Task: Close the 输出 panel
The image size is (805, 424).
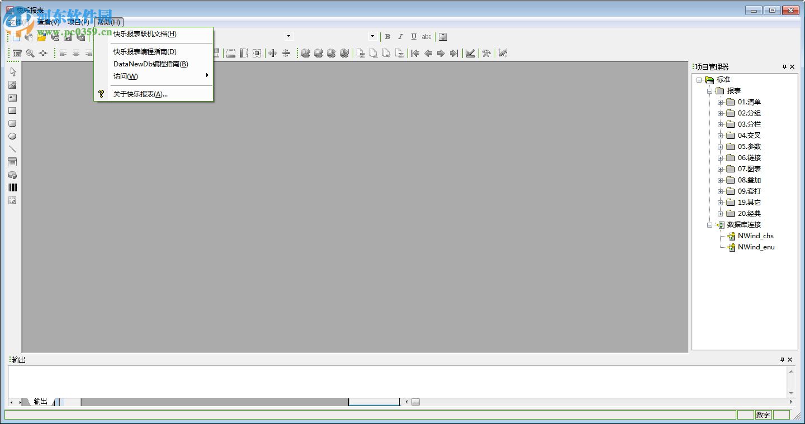Action: click(790, 360)
